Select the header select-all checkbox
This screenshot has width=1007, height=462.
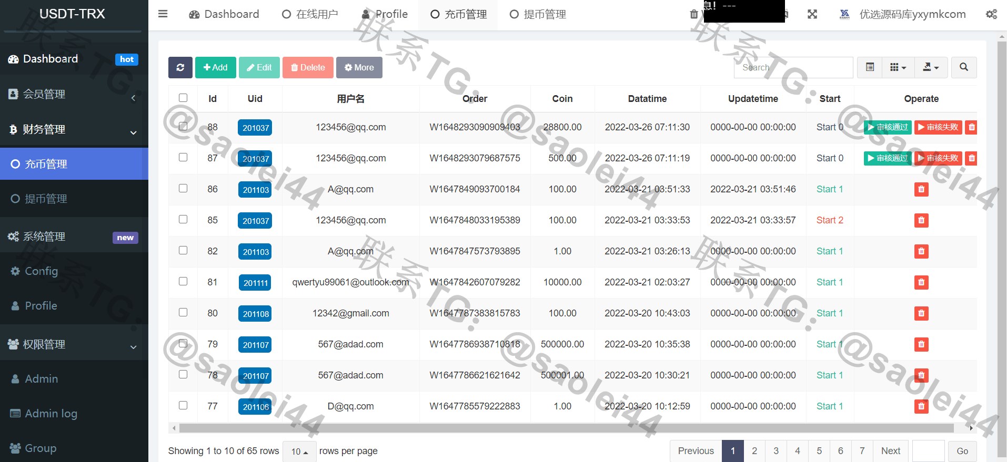coord(183,98)
